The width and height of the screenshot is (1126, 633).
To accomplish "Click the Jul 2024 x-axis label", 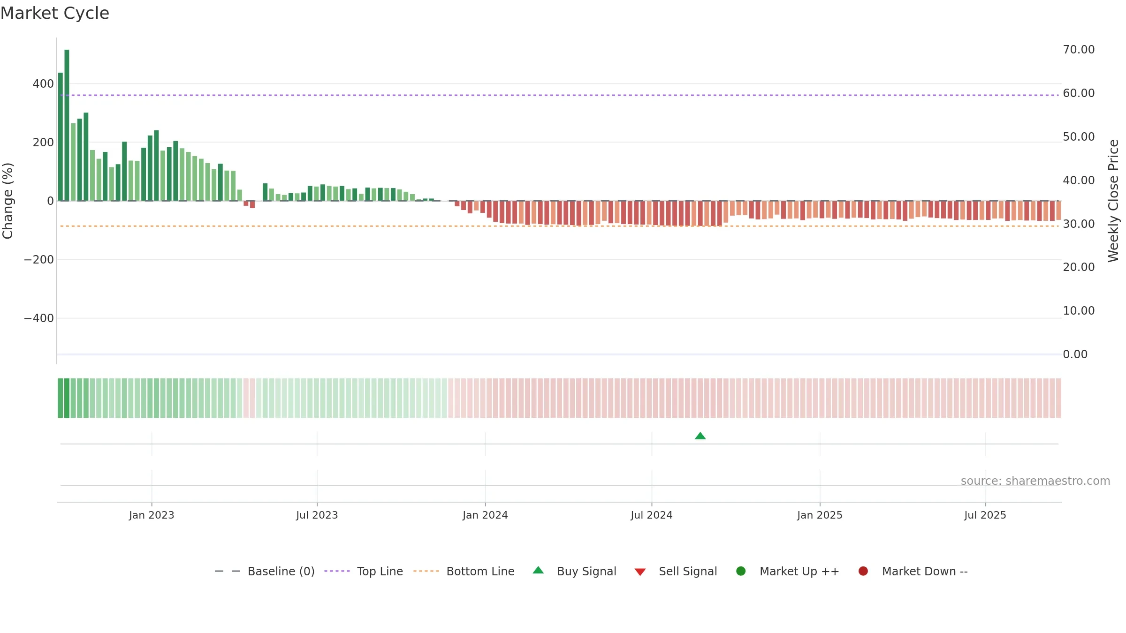I will (652, 515).
